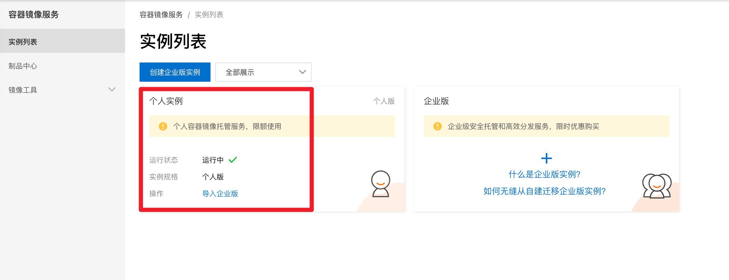Screen dimensions: 729x280
Task: Click the 容器镜像服务 sidebar header
Action: click(x=33, y=14)
